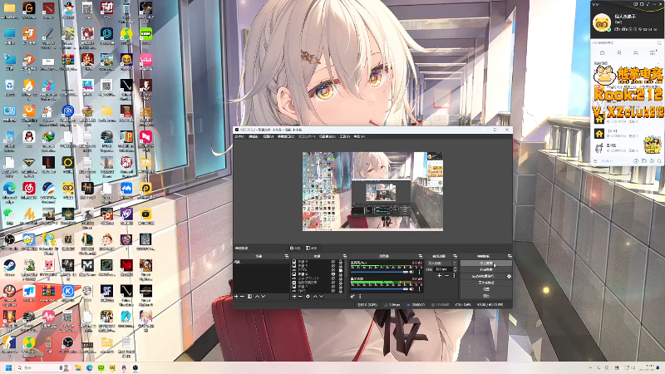Open hamburger menu at chat app bottom
665x374 pixels.
pyautogui.click(x=595, y=161)
